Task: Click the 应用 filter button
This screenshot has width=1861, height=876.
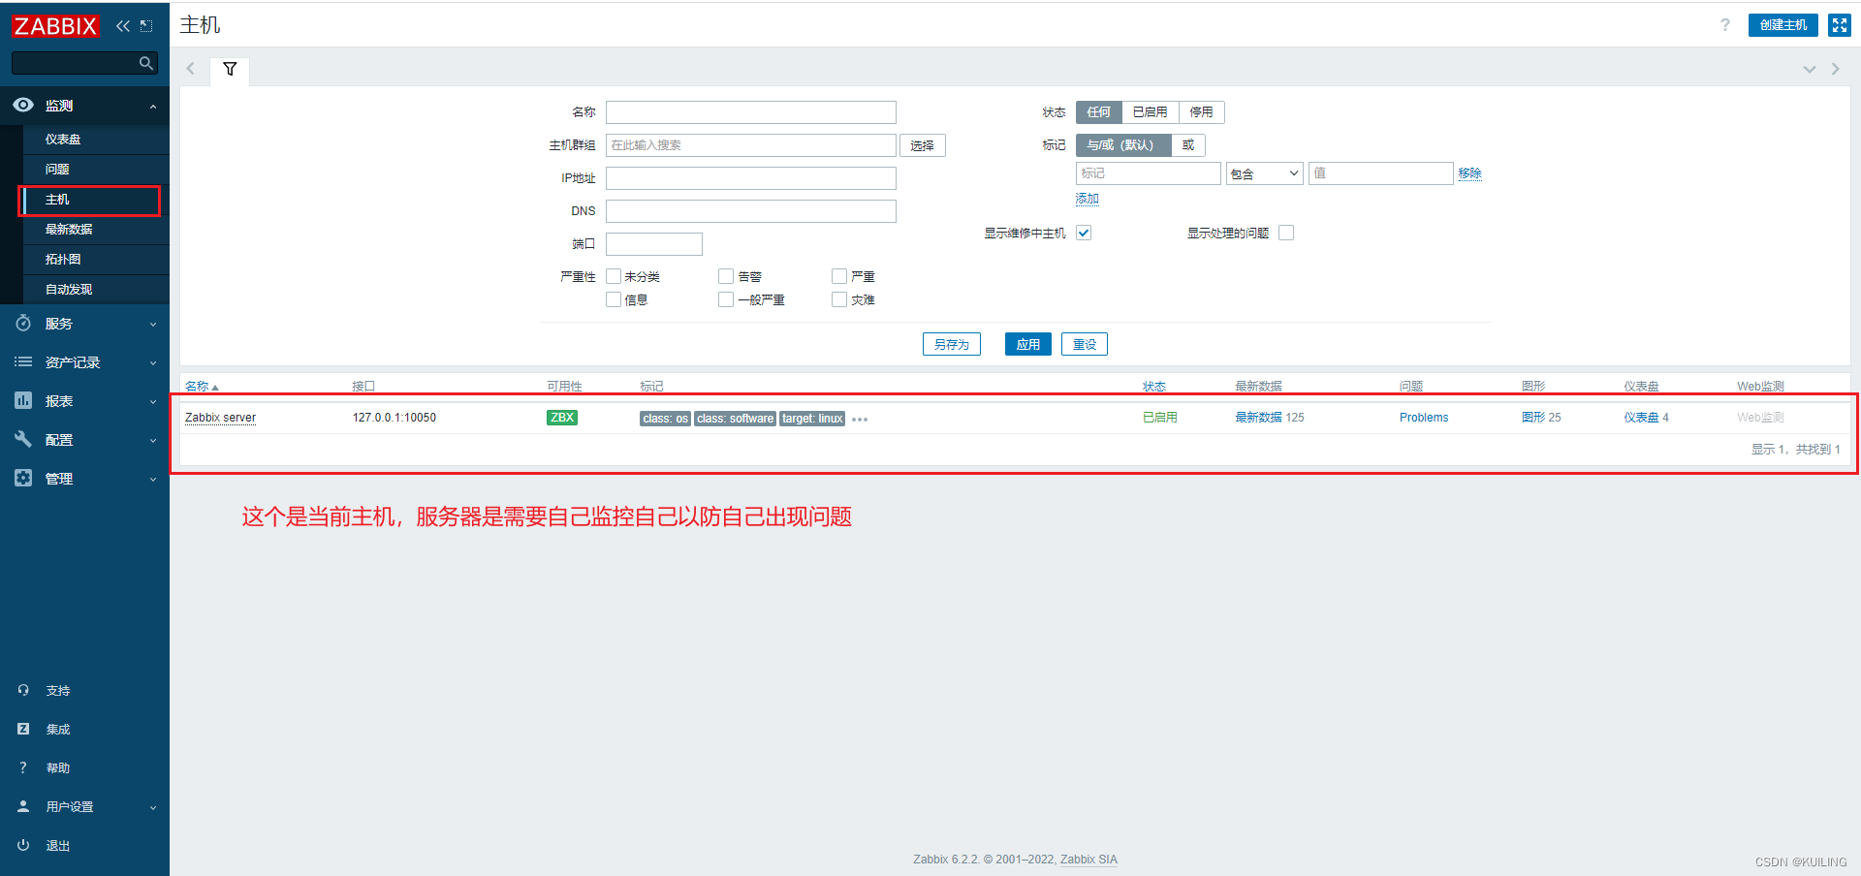Action: [1027, 344]
